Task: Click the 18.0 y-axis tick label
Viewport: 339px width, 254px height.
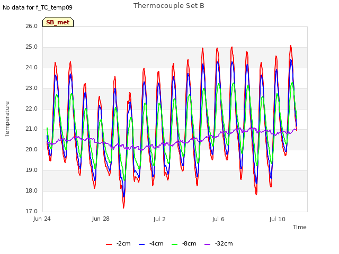Action: 32,190
